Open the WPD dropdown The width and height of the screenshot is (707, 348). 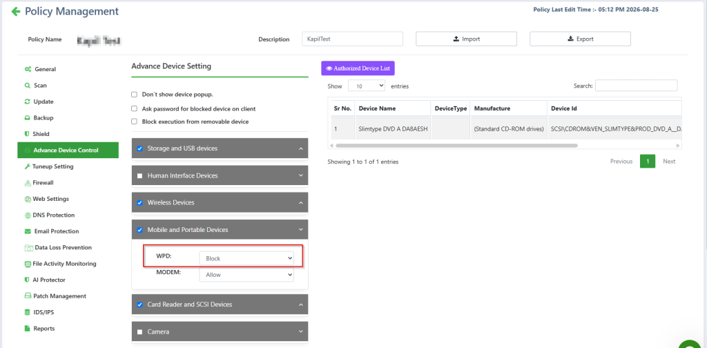[x=246, y=259]
